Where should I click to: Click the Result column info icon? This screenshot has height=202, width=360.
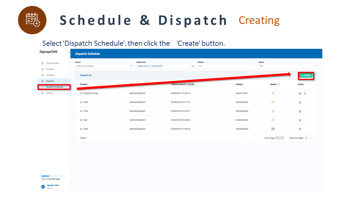[x=278, y=84]
